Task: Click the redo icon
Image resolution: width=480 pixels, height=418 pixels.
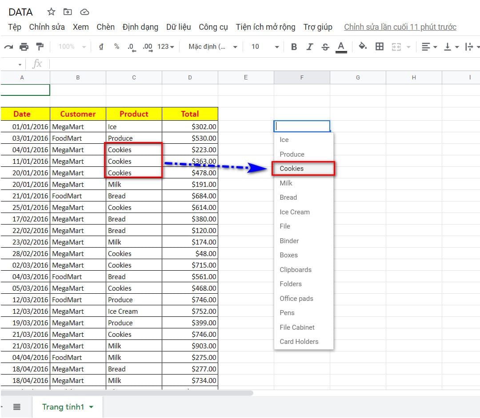Action: pos(8,47)
